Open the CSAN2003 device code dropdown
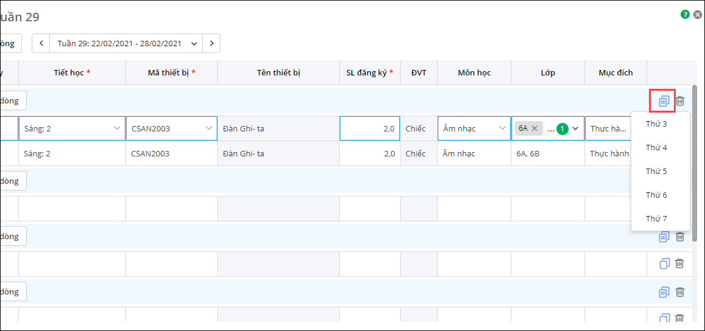The width and height of the screenshot is (705, 331). [x=209, y=128]
